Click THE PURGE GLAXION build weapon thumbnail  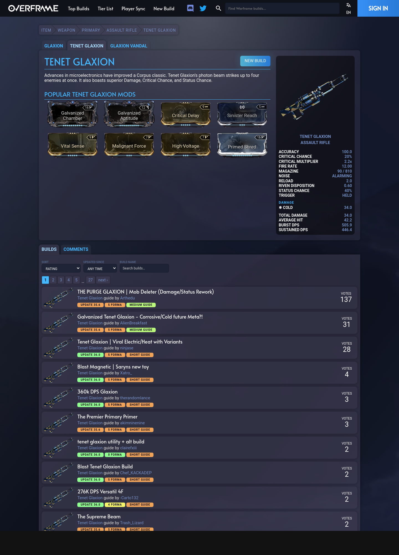(x=58, y=298)
